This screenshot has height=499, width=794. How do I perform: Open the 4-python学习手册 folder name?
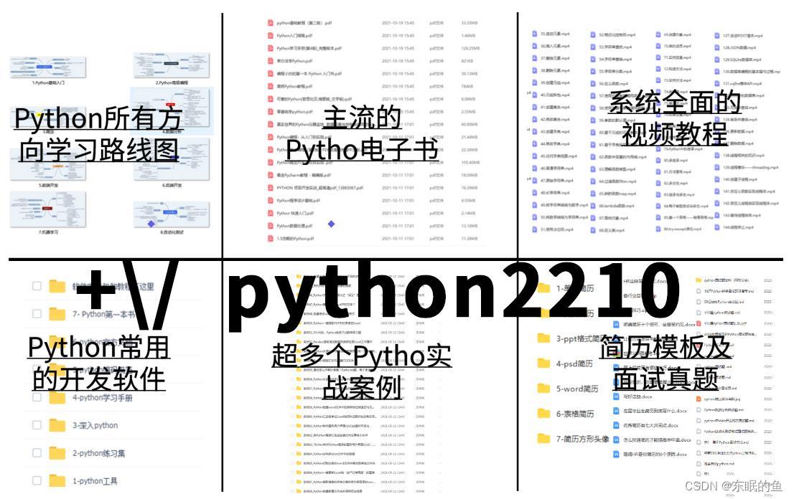(102, 397)
